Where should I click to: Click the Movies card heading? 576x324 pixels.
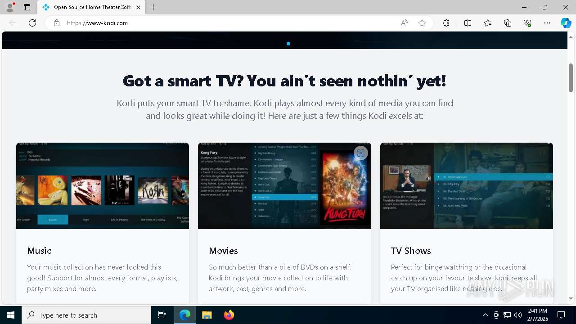point(223,251)
